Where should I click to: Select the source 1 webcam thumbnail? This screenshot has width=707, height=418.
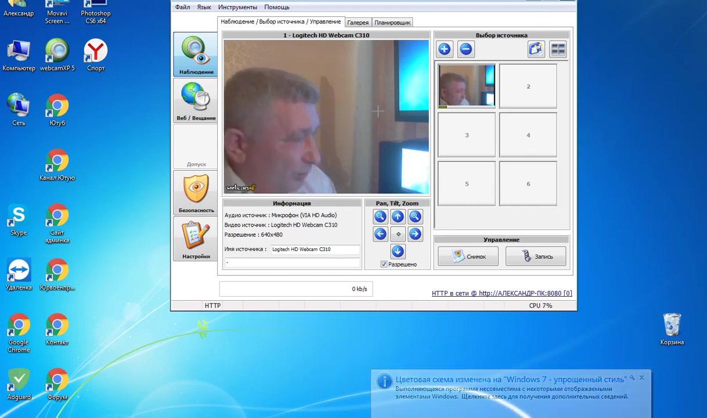467,86
